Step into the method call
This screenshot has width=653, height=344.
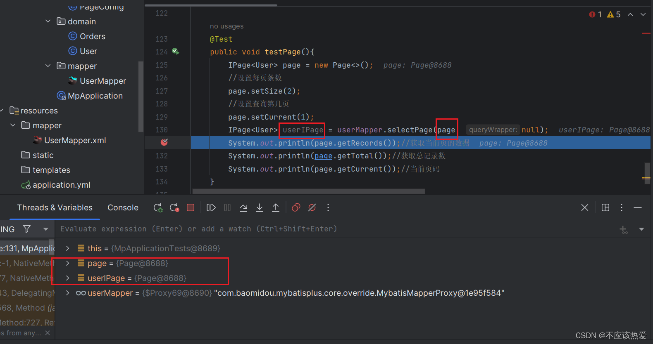coord(260,207)
